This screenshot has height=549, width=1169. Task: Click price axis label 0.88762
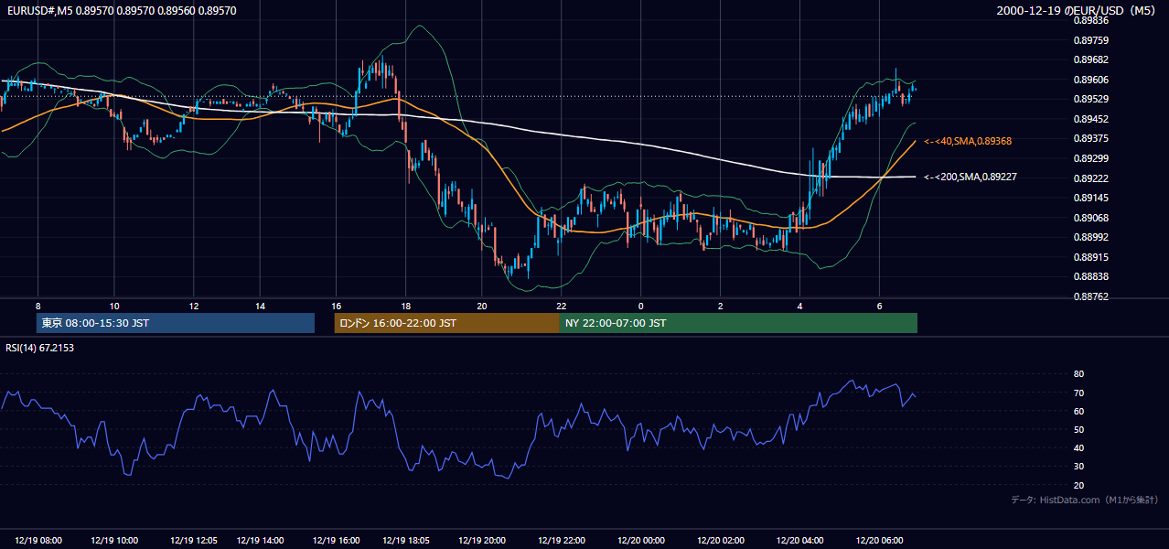pos(1090,296)
